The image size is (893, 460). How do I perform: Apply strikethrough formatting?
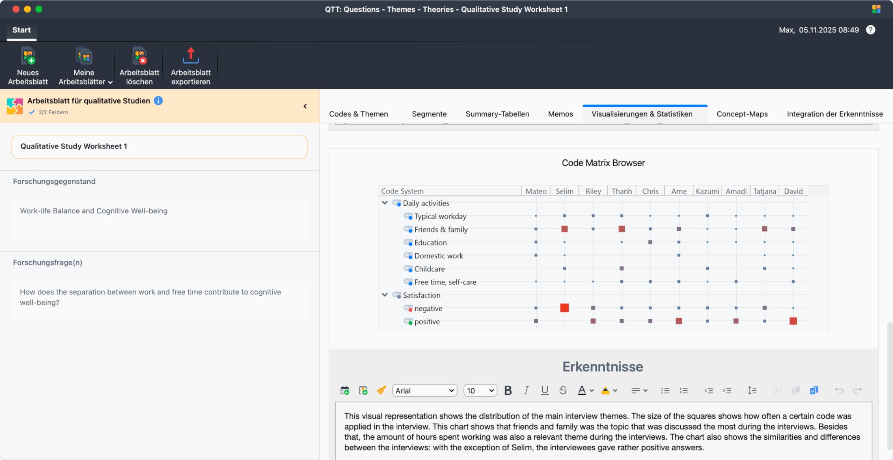tap(563, 390)
